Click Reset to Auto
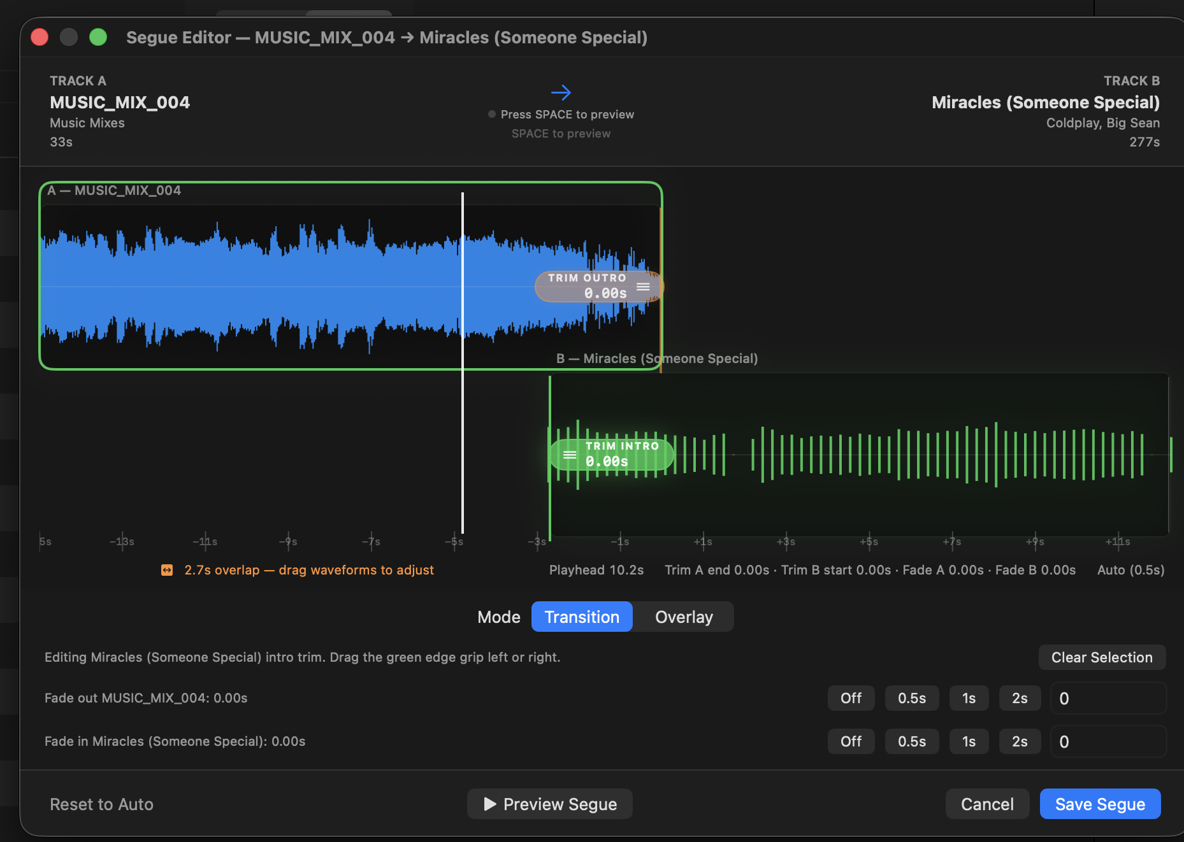Viewport: 1184px width, 842px height. pyautogui.click(x=102, y=804)
